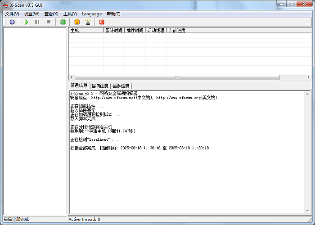Click the green report icon in toolbar
This screenshot has height=225, width=315.
[63, 22]
